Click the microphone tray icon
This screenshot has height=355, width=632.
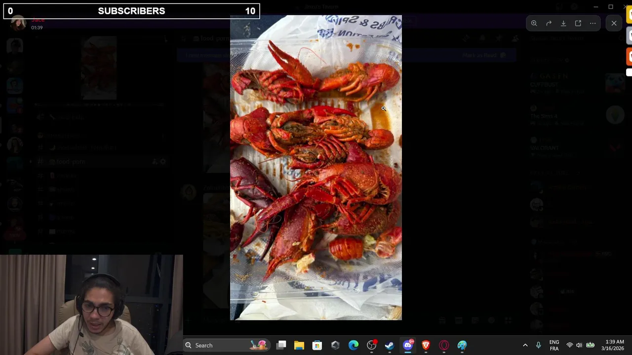click(x=538, y=345)
